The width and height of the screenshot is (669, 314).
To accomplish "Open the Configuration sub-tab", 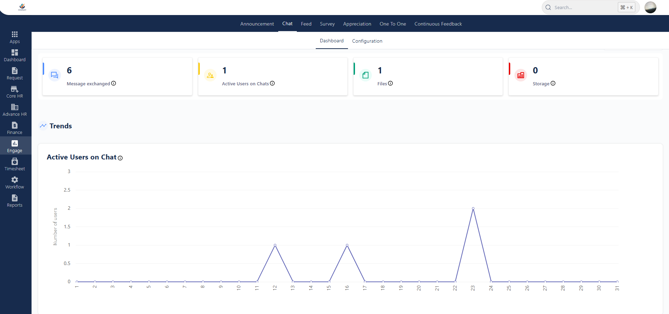I will pyautogui.click(x=367, y=41).
